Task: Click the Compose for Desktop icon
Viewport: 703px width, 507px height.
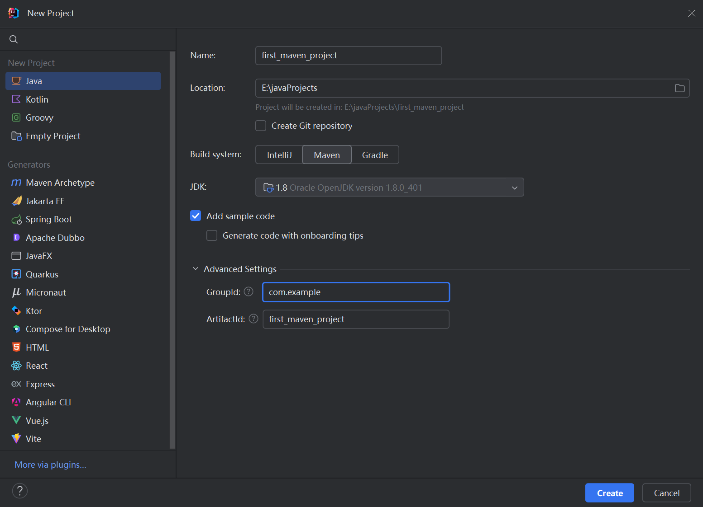Action: coord(16,329)
